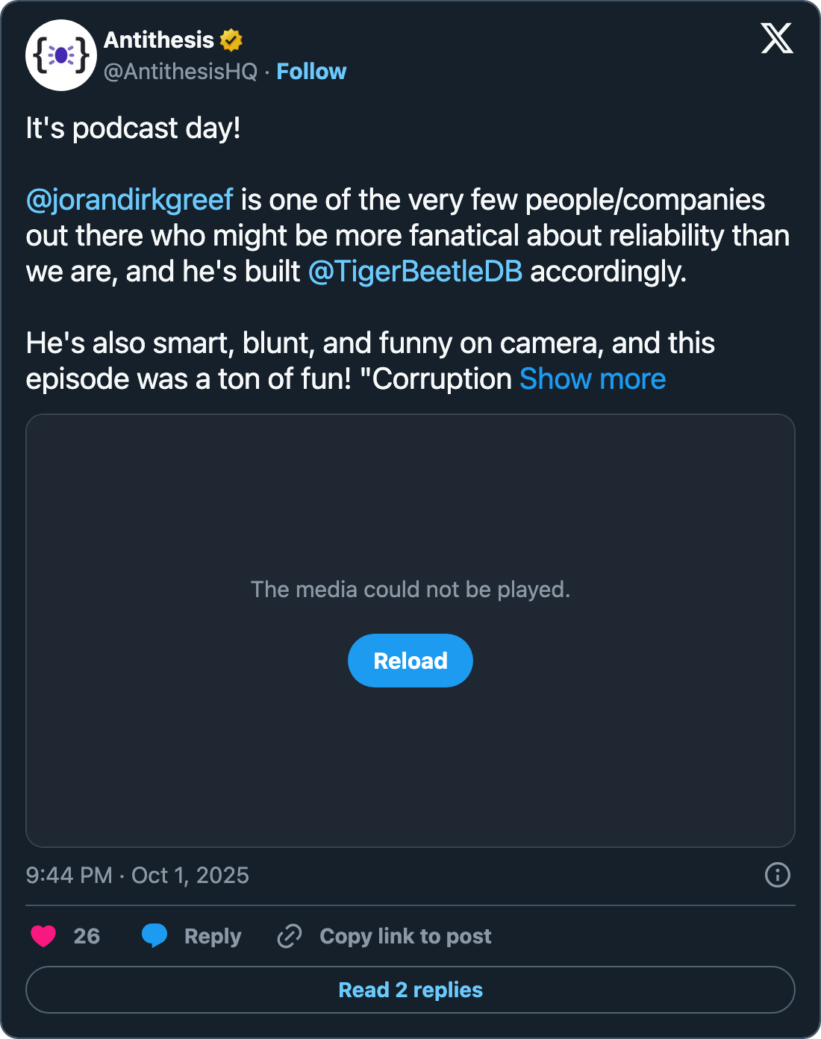Click the media could not be played message
Viewport: 821px width, 1039px height.
[410, 590]
